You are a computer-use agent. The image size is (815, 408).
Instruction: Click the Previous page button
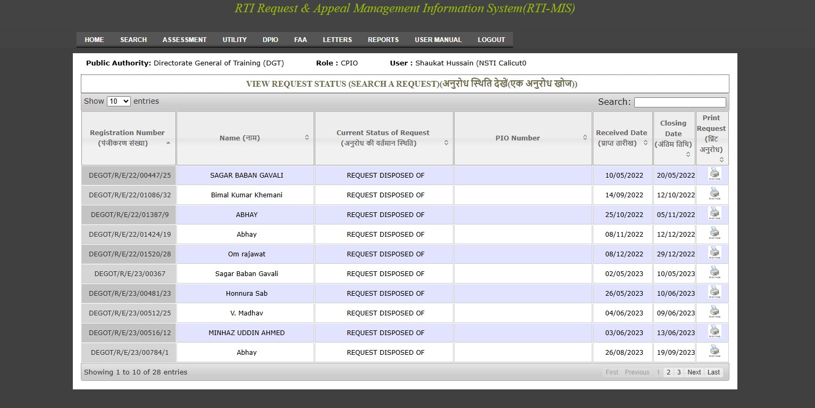click(637, 372)
